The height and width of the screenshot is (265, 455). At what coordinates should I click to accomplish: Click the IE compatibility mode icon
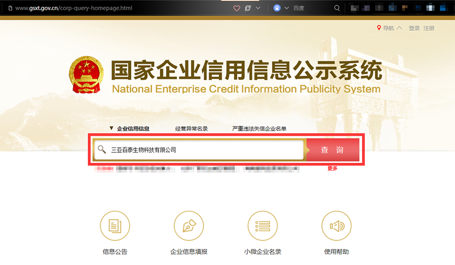tap(248, 8)
